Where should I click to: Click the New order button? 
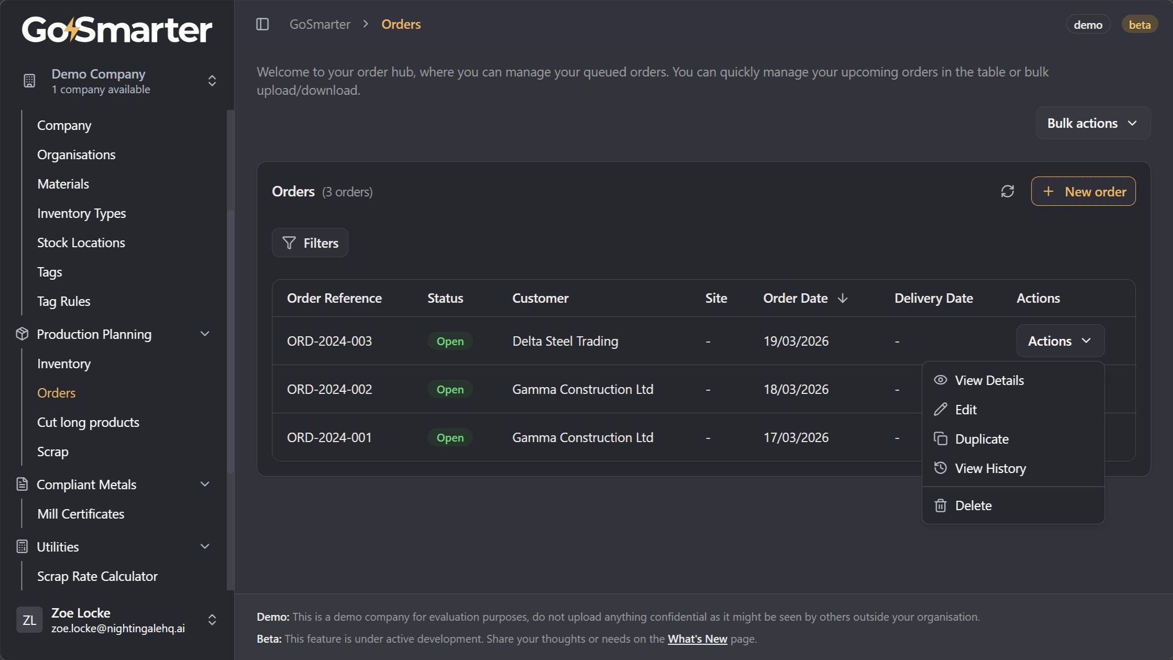[1083, 191]
